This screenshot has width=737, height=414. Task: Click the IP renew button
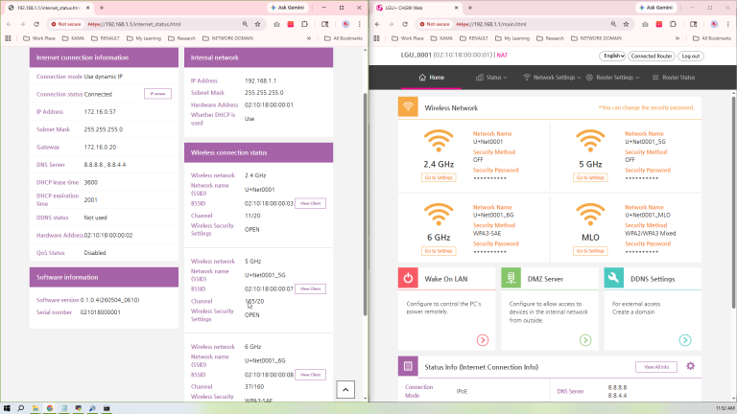(x=157, y=94)
